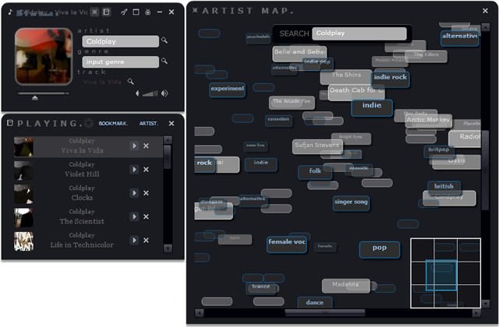Toggle the artist map window icon
The width and height of the screenshot is (499, 327).
94,12
